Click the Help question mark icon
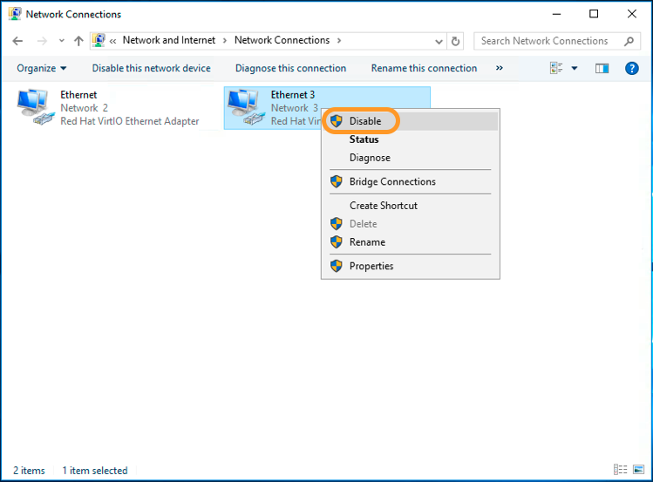Image resolution: width=653 pixels, height=482 pixels. (632, 68)
